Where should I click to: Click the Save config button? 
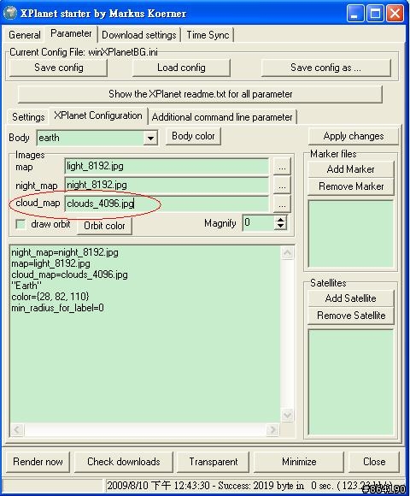point(59,68)
